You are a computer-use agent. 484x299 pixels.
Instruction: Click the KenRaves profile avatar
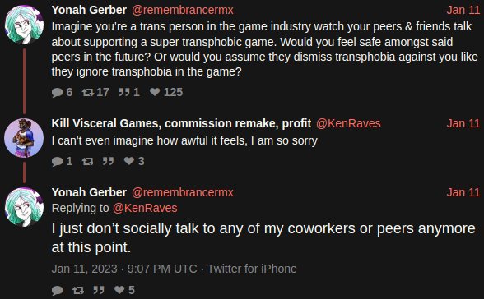[x=24, y=138]
